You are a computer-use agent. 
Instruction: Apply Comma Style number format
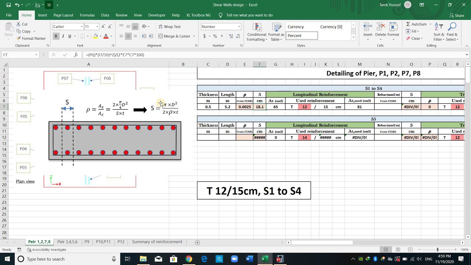[x=221, y=36]
